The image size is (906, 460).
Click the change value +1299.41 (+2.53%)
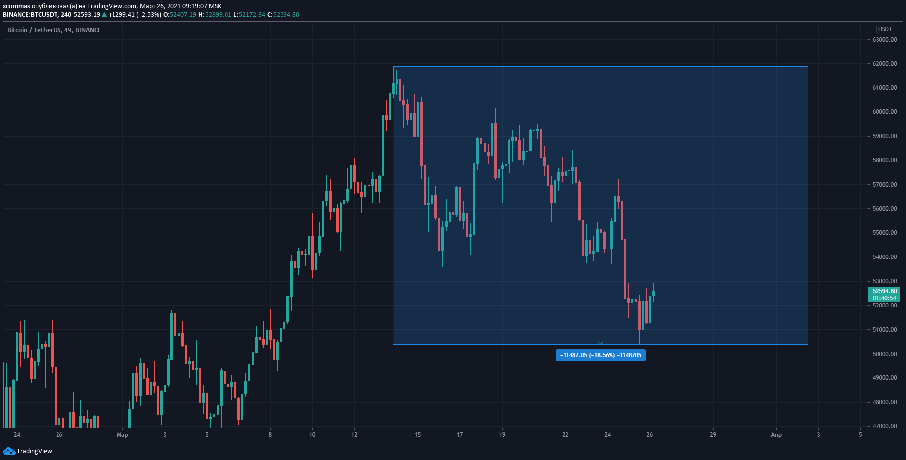tap(135, 15)
